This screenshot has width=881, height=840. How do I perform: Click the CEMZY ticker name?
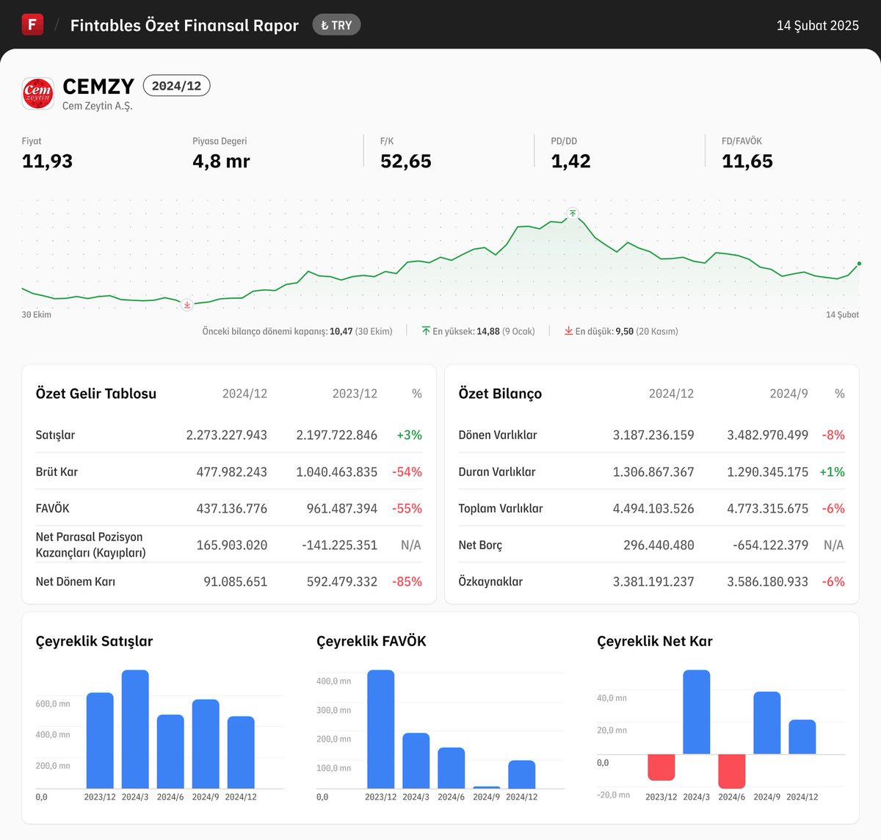pyautogui.click(x=98, y=87)
